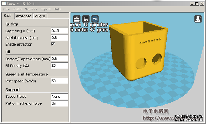Open the Machine menu
206x124 pixels.
tap(31, 9)
